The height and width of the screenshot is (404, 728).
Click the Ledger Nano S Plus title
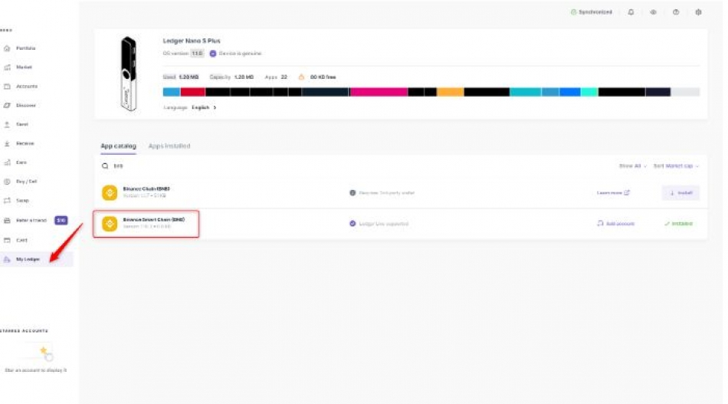click(192, 41)
